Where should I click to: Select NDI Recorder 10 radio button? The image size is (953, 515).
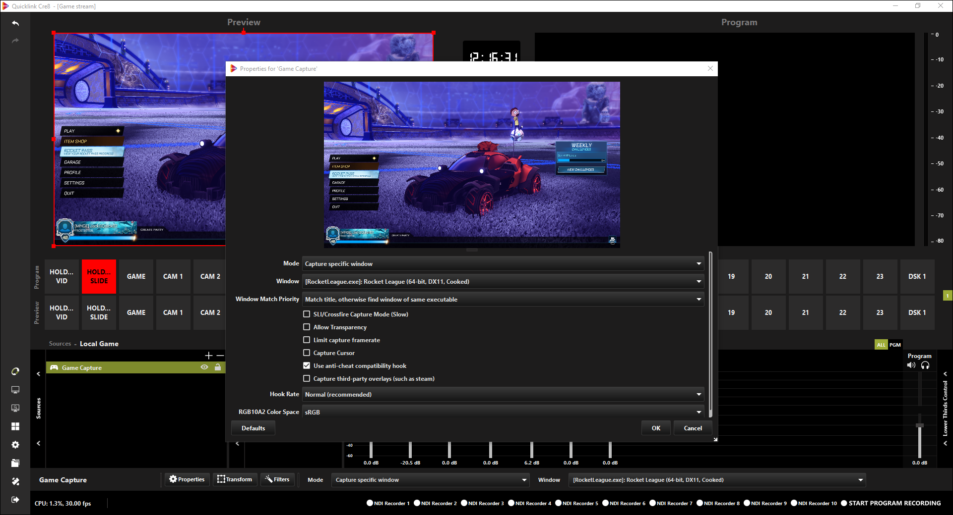click(x=794, y=503)
